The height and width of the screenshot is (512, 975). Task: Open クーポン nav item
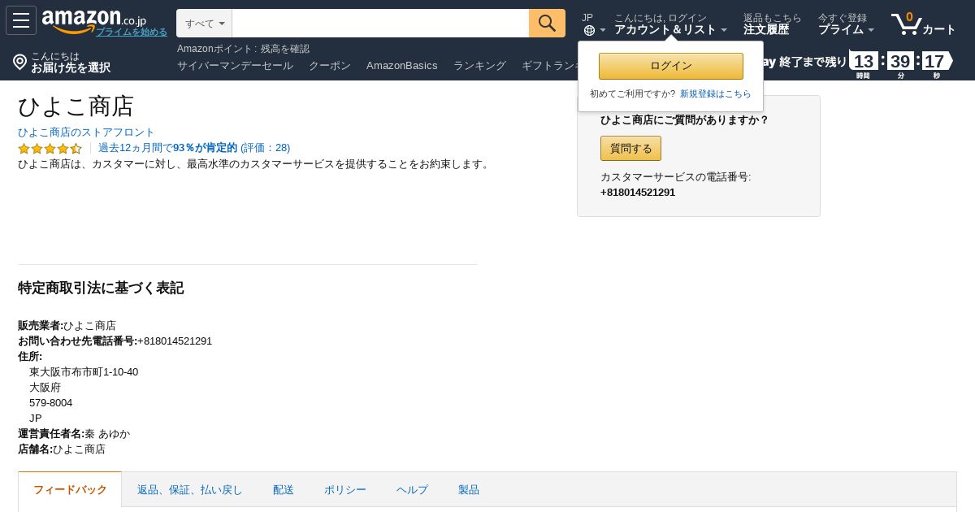tap(330, 65)
